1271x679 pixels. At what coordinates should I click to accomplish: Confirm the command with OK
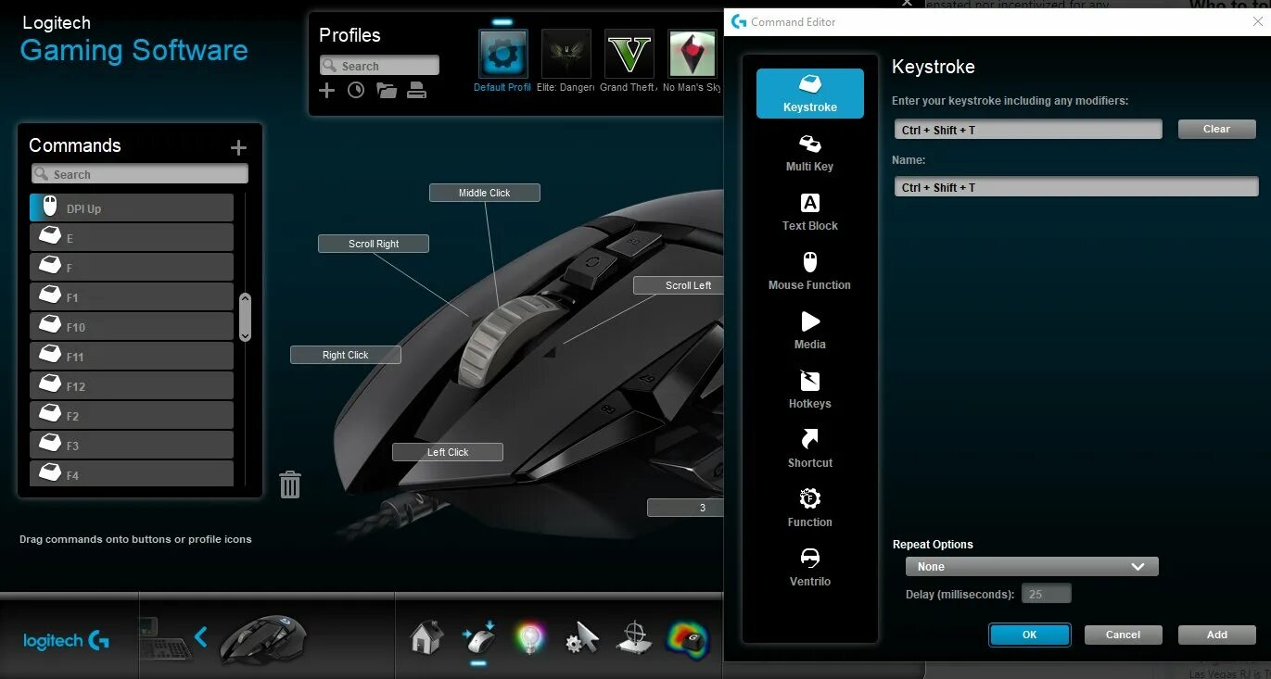(1029, 635)
